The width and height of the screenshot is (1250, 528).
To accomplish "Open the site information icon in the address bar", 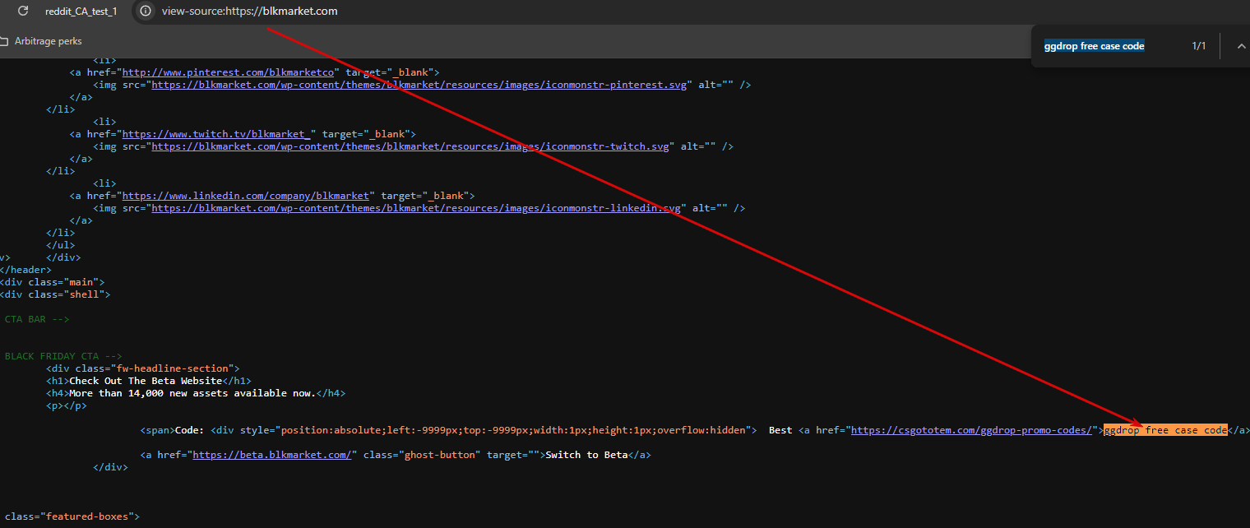I will (146, 12).
